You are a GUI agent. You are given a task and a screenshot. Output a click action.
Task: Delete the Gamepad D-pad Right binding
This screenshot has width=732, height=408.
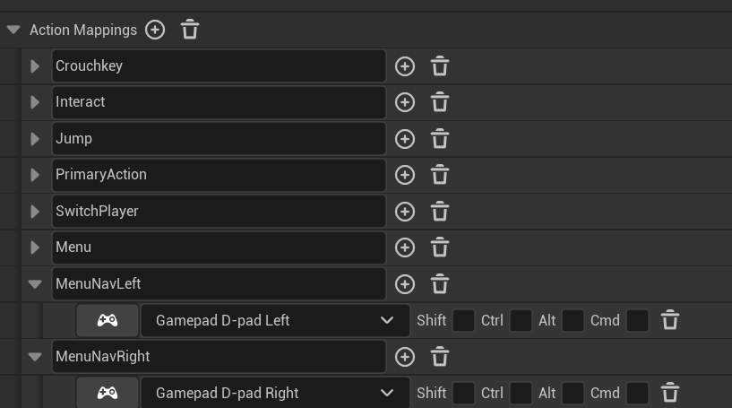coord(670,393)
